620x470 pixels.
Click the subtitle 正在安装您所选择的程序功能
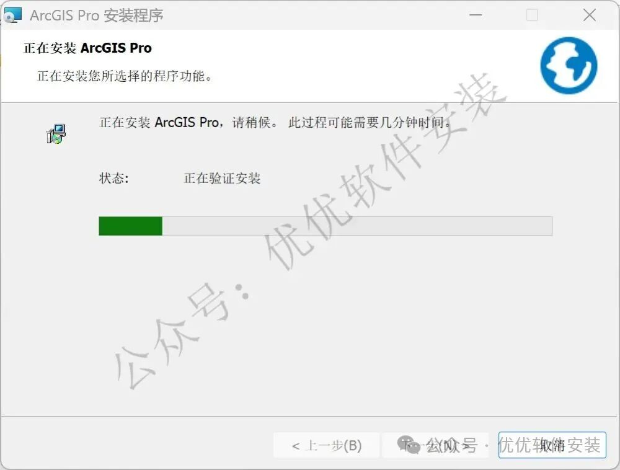point(125,76)
